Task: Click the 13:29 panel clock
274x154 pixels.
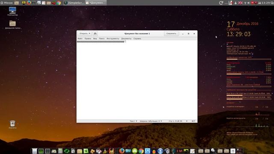Action: pyautogui.click(x=265, y=3)
